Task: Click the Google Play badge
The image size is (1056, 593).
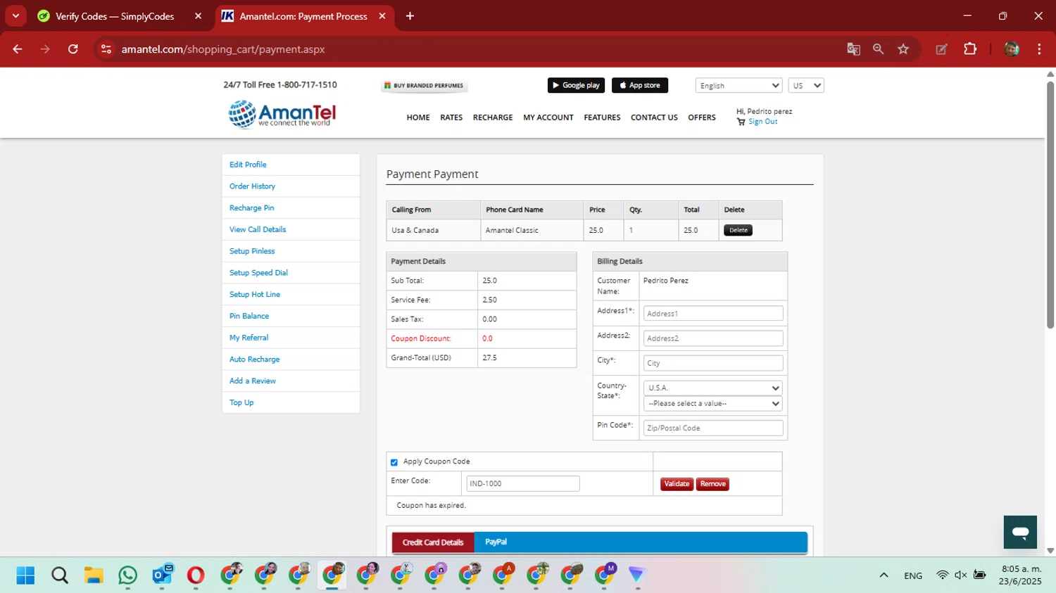Action: (x=576, y=85)
